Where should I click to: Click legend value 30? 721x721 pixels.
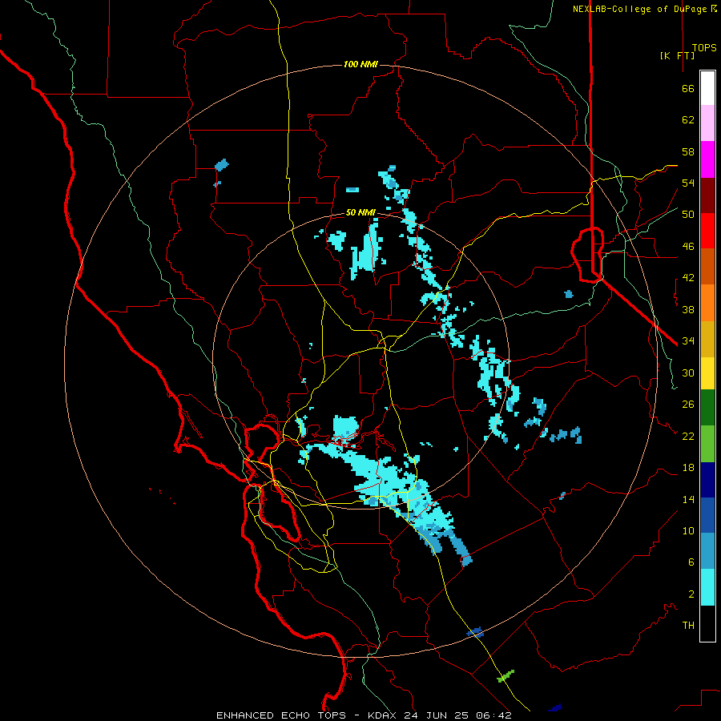tap(688, 373)
